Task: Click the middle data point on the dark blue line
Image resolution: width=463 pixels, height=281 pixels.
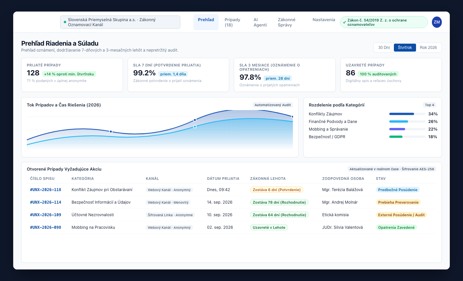Action: point(195,120)
